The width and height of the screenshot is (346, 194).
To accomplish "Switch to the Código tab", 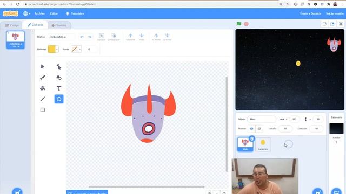I will coord(12,25).
